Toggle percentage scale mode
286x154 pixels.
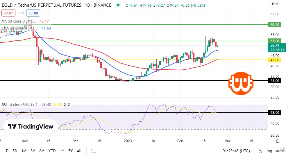point(260,151)
